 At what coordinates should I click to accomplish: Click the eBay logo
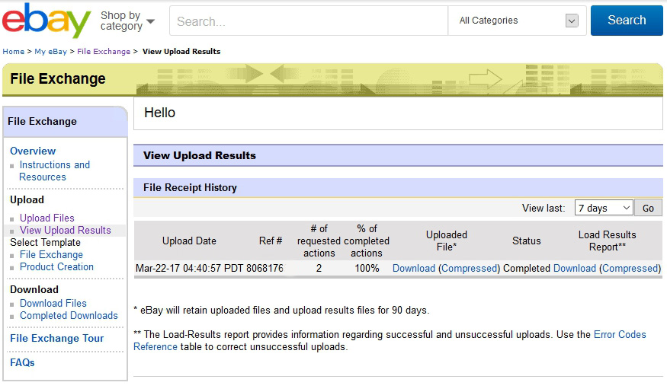[46, 20]
